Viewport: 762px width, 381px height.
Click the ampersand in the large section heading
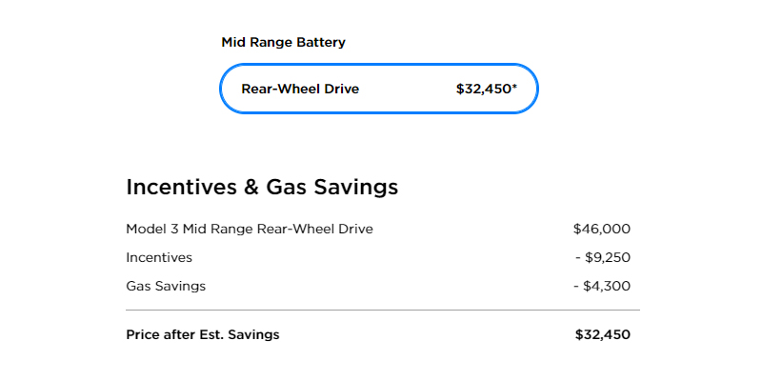tap(251, 188)
